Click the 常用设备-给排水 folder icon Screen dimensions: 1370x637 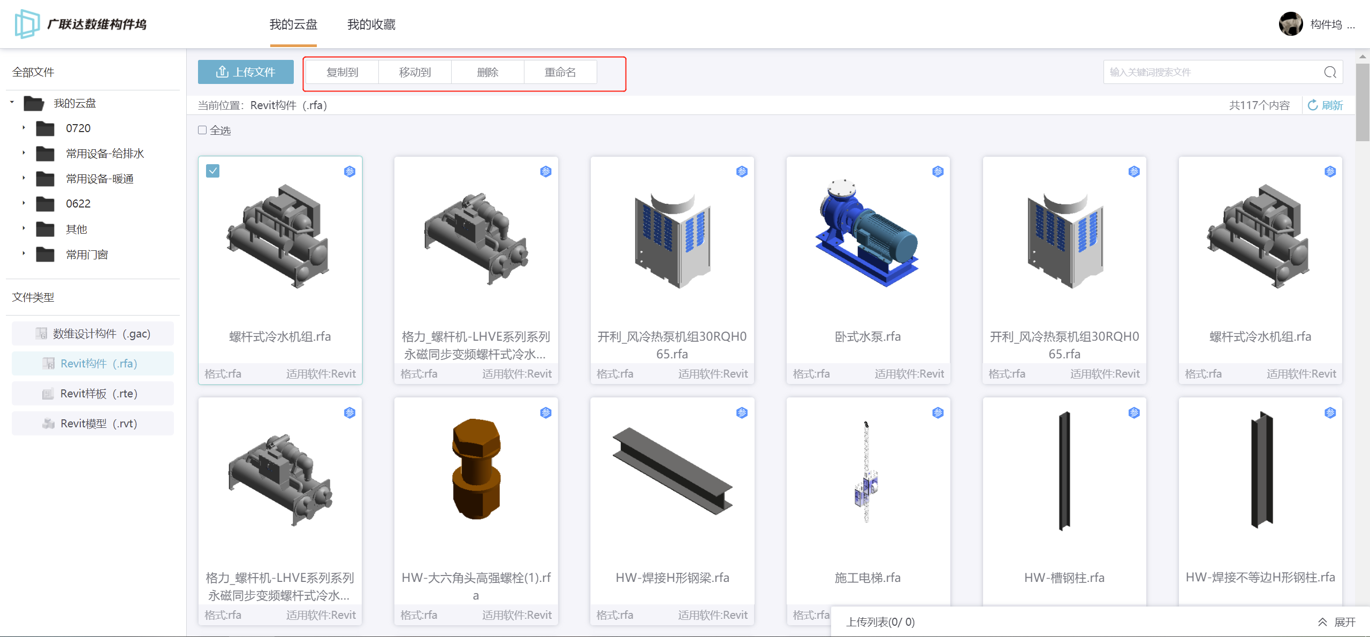pos(45,154)
